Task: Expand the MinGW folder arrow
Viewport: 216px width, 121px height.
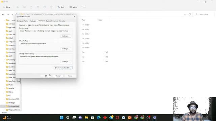Action: point(4,88)
